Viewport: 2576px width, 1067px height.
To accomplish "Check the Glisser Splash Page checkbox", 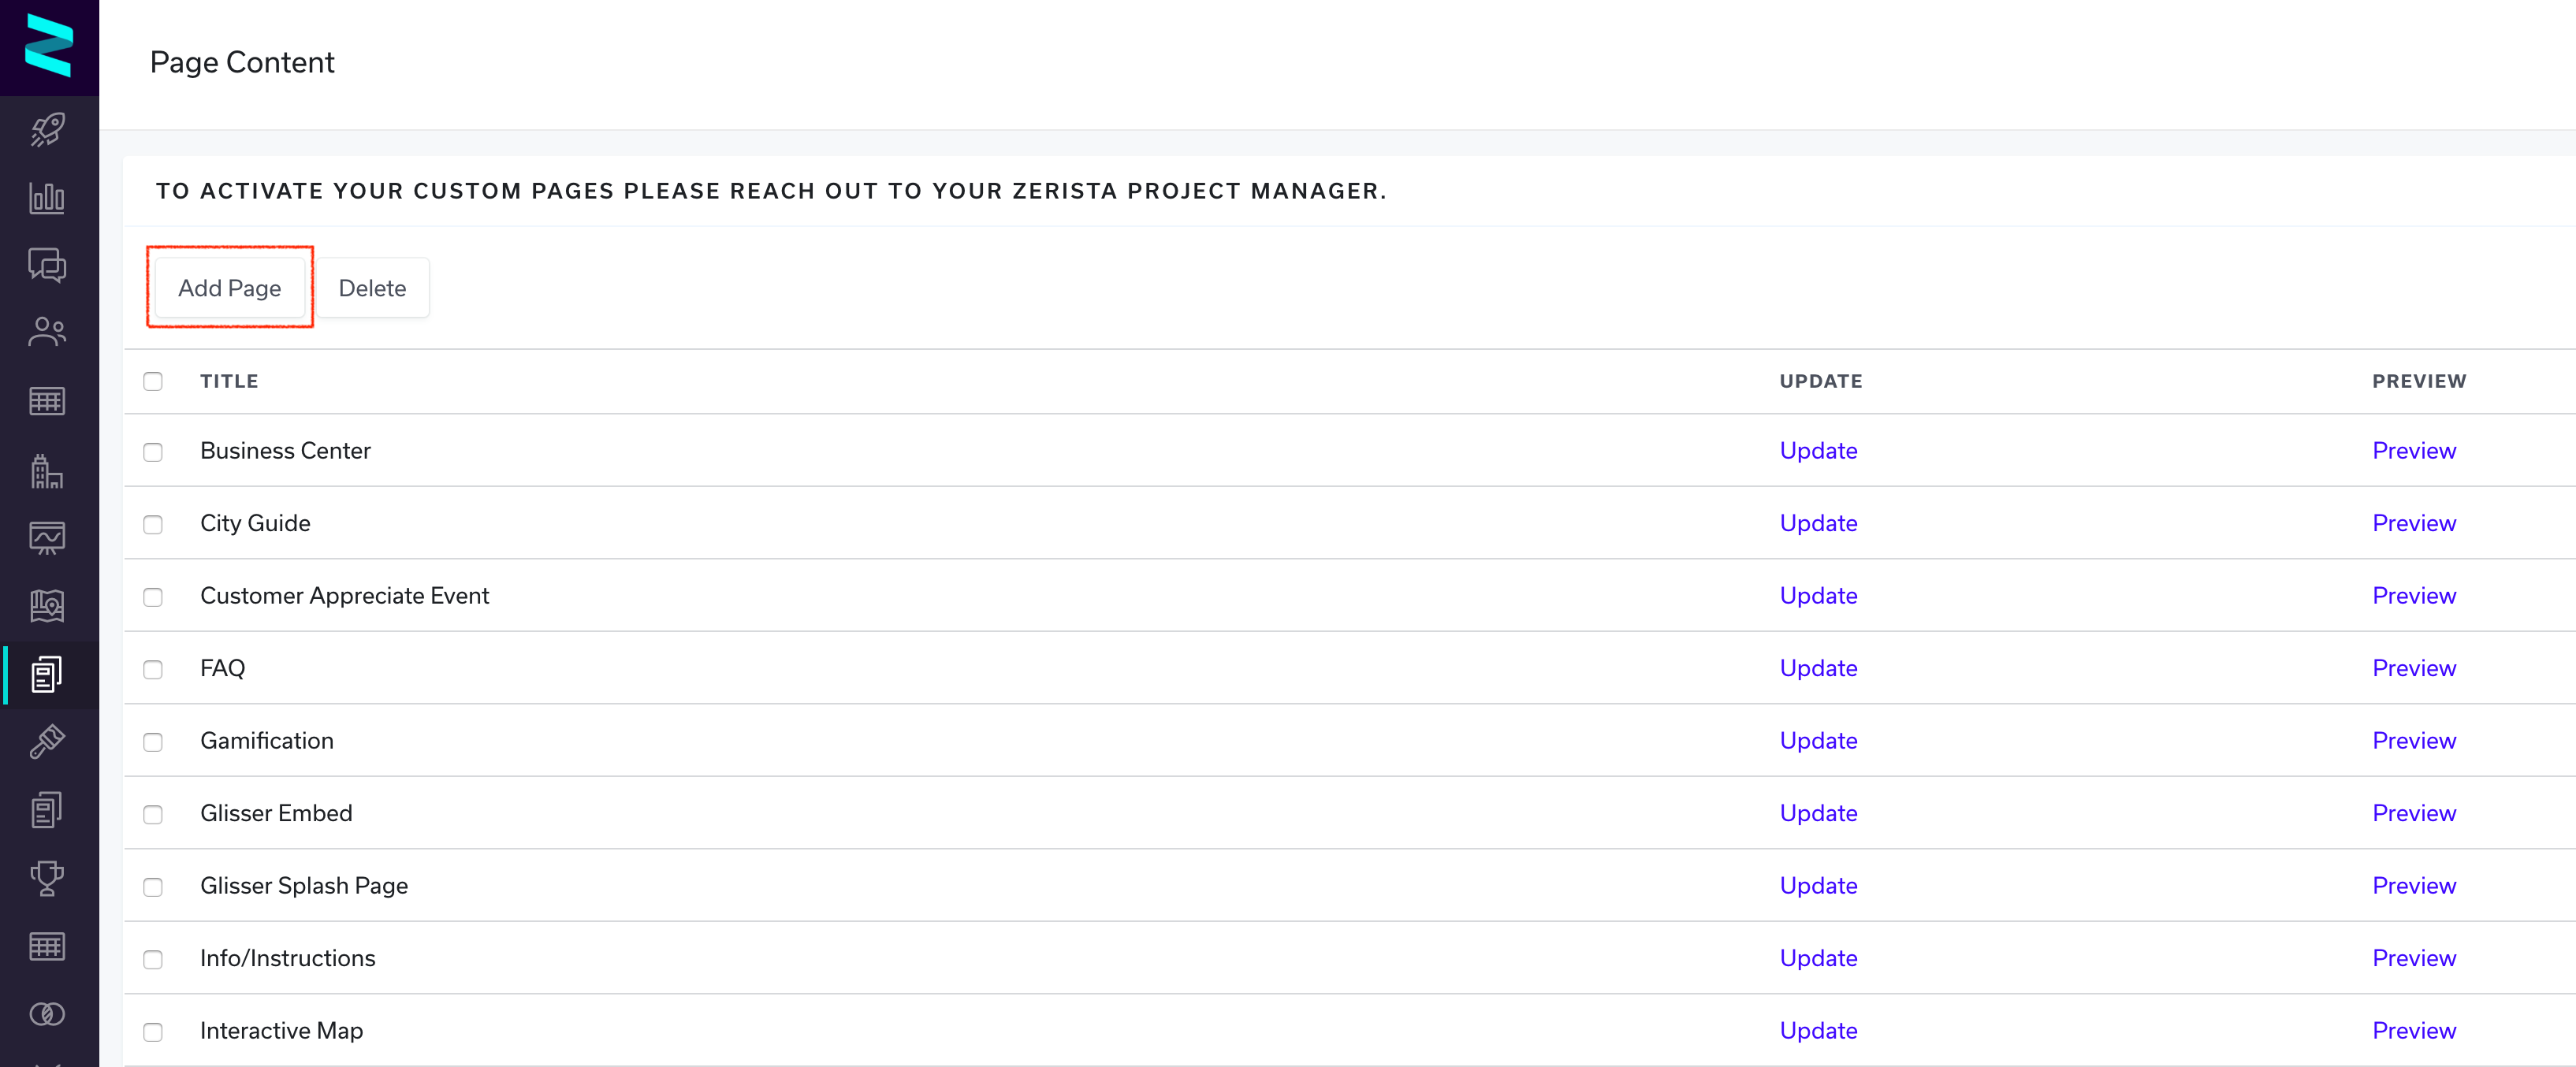I will point(153,887).
